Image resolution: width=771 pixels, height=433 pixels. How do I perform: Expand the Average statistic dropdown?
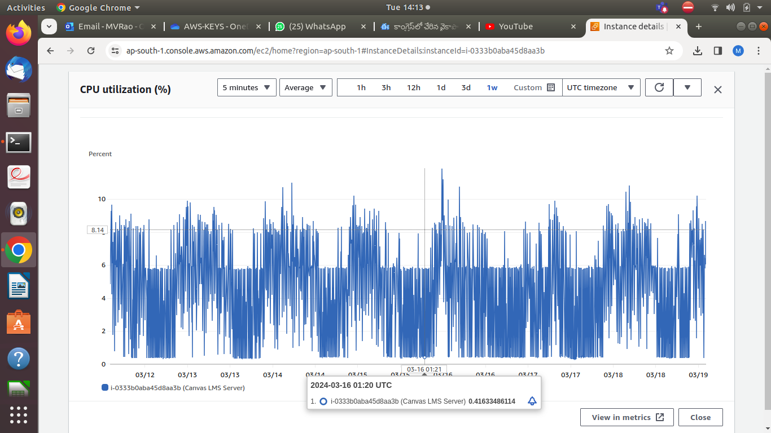[x=305, y=87]
